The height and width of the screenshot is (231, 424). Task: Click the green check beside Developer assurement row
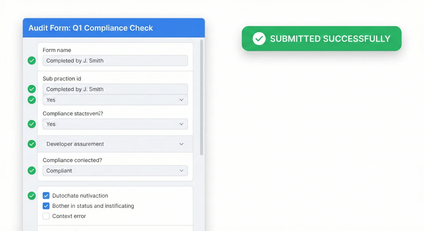coord(32,144)
